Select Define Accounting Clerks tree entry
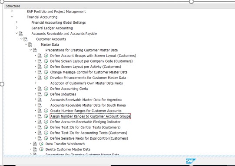This screenshot has width=235, height=166. [69, 89]
